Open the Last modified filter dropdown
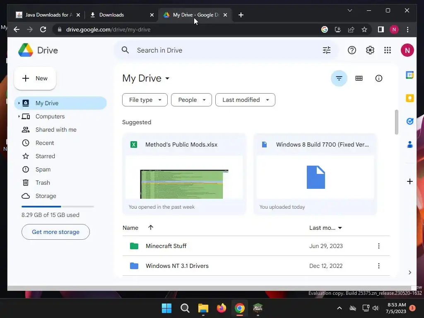This screenshot has height=318, width=424. click(x=245, y=100)
